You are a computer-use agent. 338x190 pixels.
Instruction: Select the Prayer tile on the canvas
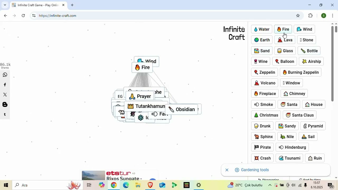coord(140,96)
